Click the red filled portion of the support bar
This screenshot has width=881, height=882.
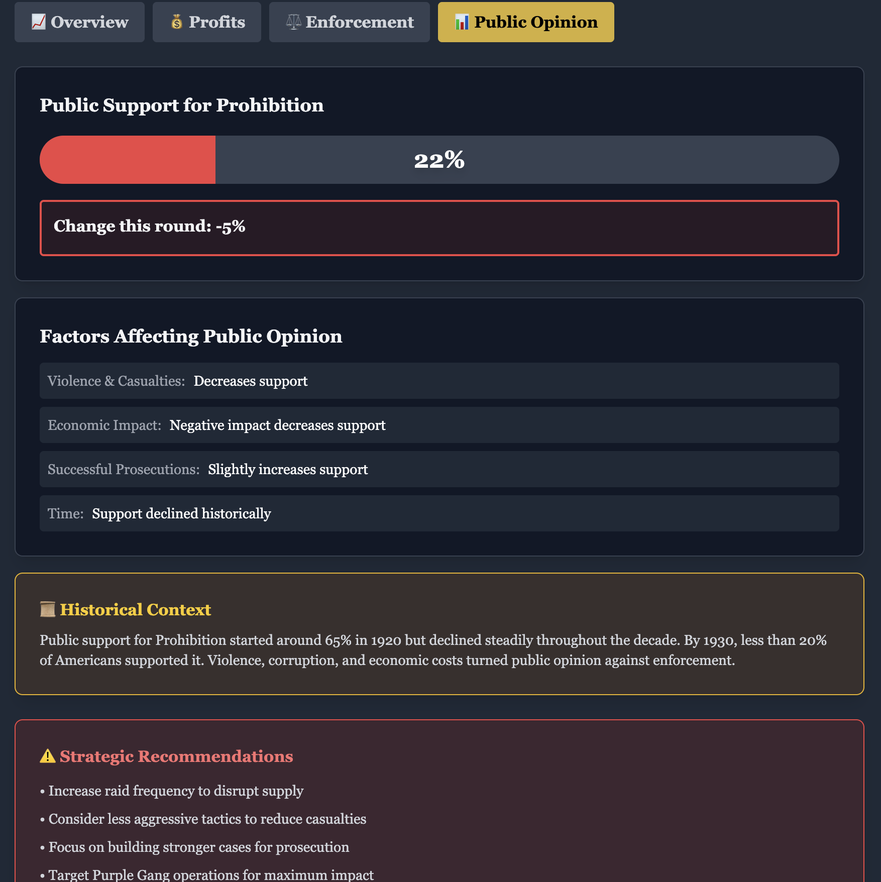[x=128, y=160]
